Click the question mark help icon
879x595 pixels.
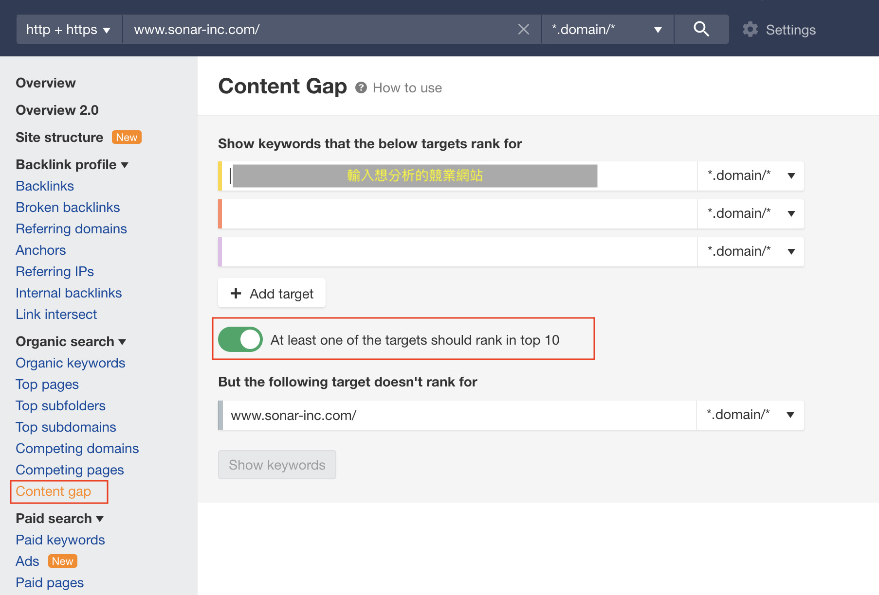(x=361, y=87)
